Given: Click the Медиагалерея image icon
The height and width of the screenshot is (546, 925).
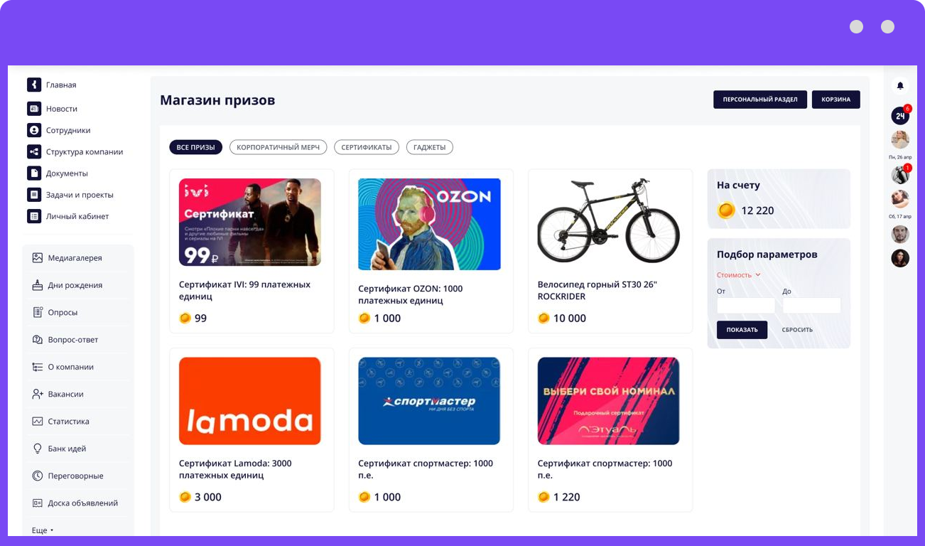Looking at the screenshot, I should [x=38, y=258].
